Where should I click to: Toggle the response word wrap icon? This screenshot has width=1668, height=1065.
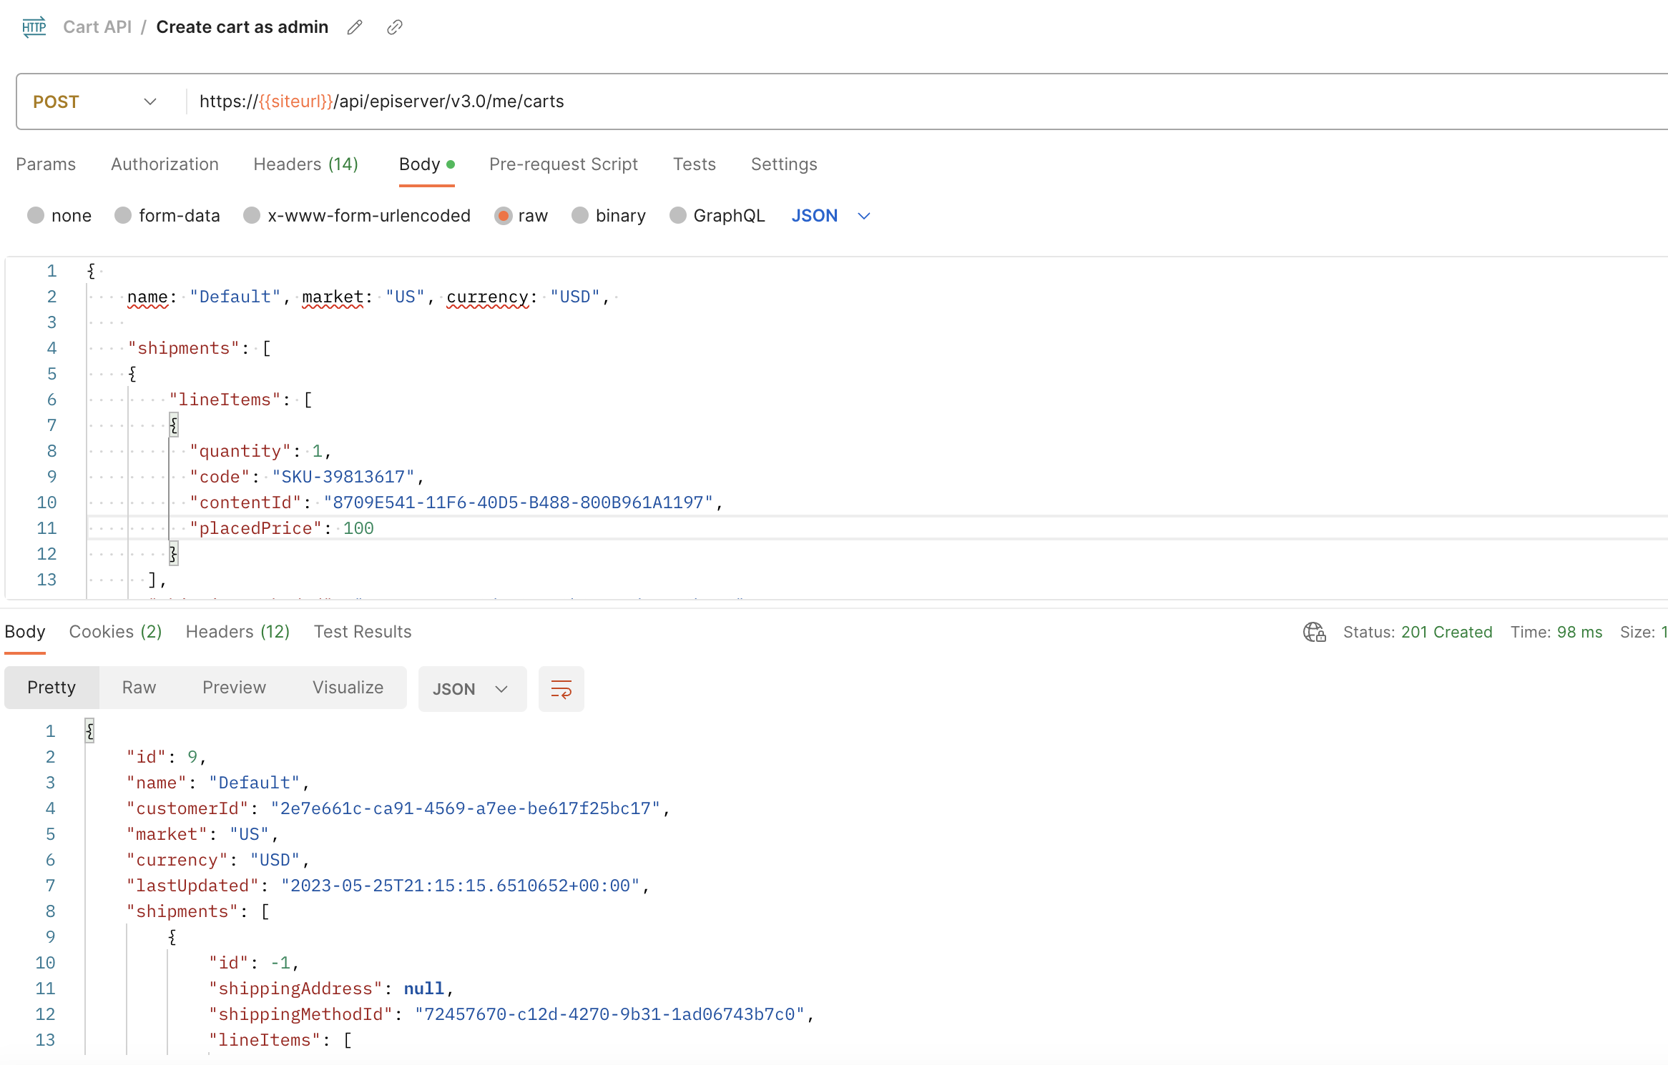(x=561, y=689)
